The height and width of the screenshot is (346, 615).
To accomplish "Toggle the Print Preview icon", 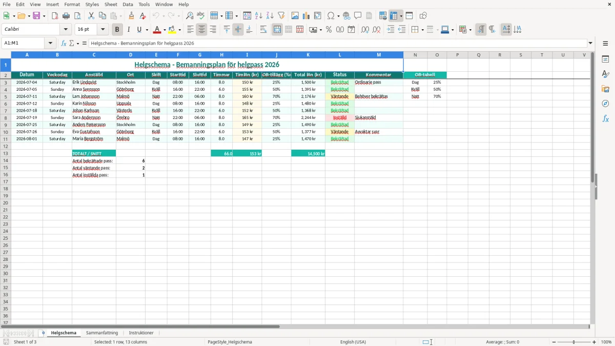I will [x=77, y=16].
